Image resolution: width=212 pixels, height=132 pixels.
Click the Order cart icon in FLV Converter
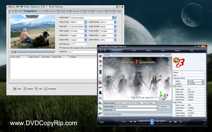click(15, 89)
